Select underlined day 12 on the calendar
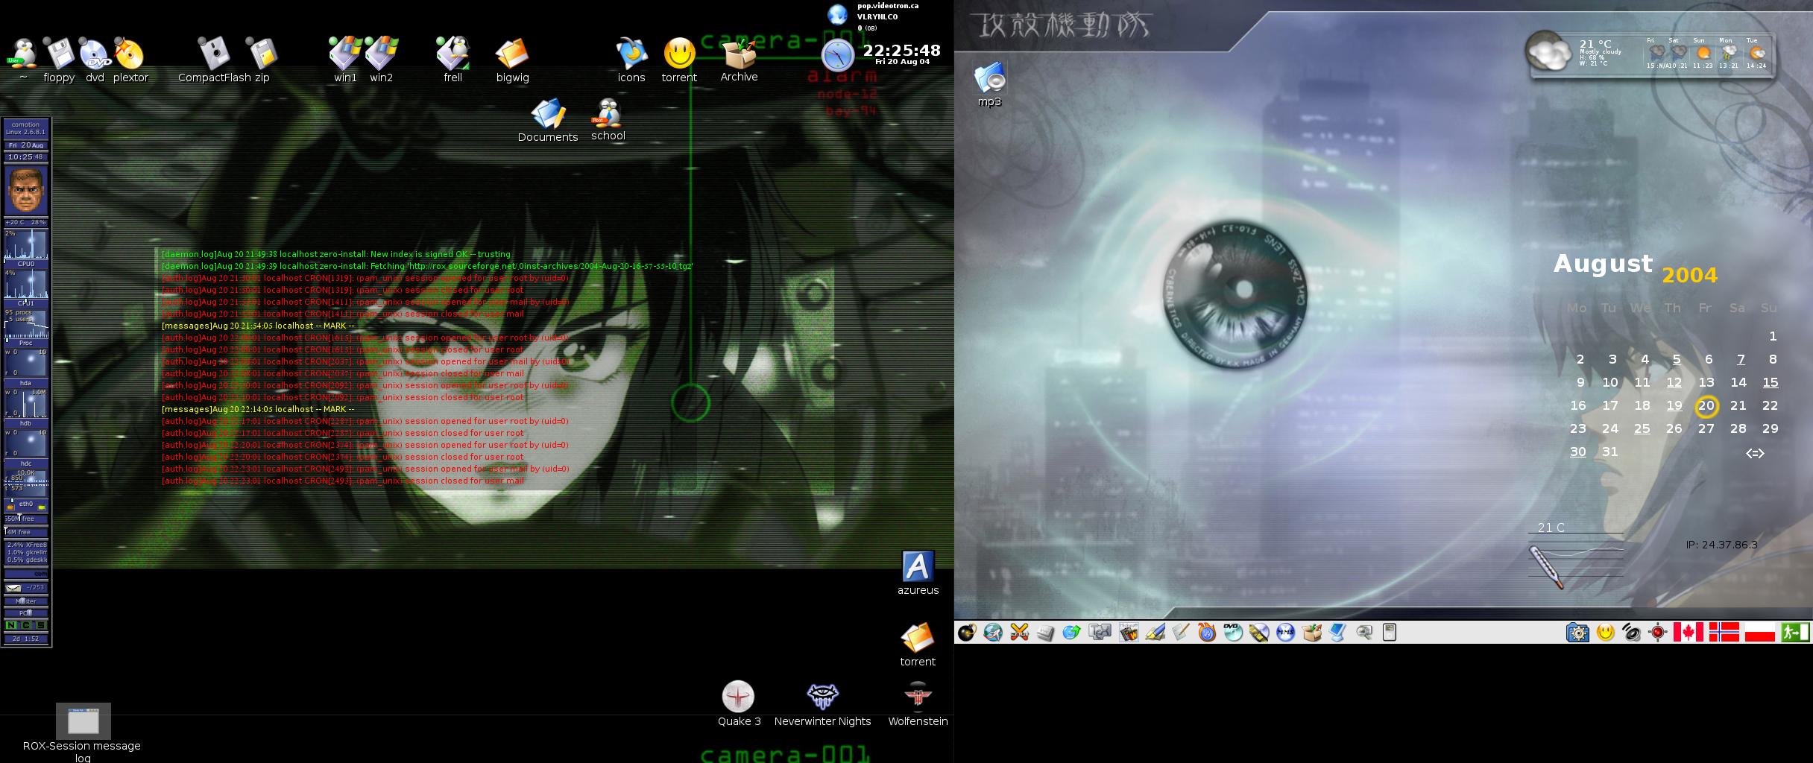 (x=1674, y=383)
